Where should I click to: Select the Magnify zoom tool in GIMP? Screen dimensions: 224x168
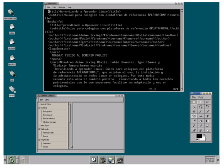click(x=201, y=112)
